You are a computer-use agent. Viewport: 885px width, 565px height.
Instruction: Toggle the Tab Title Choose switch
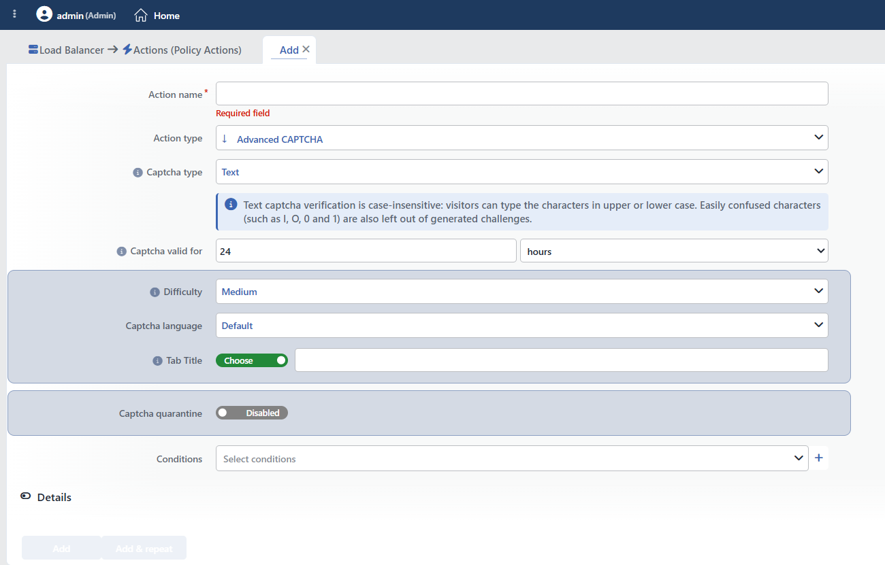coord(252,360)
